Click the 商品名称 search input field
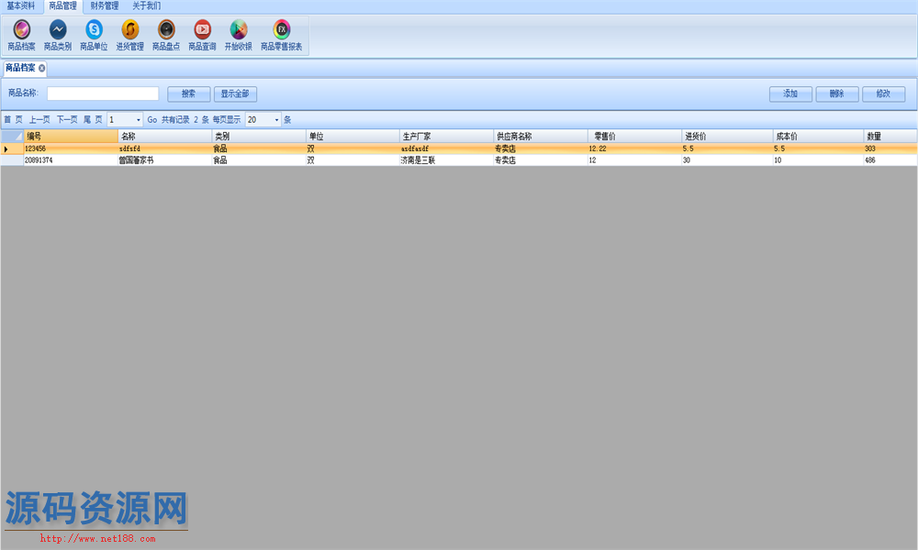The height and width of the screenshot is (550, 918). point(103,93)
